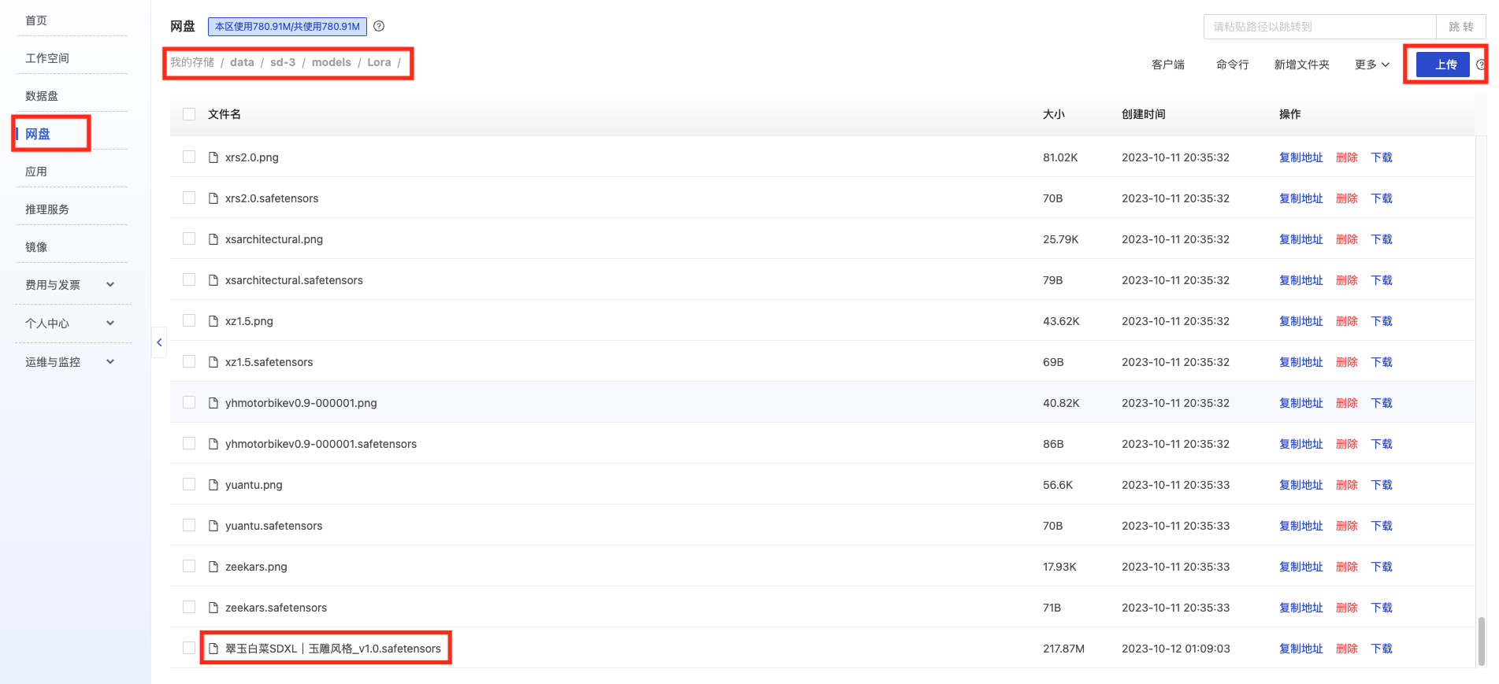Image resolution: width=1499 pixels, height=684 pixels.
Task: Click the file icon of xz1.5.png
Action: click(x=213, y=321)
